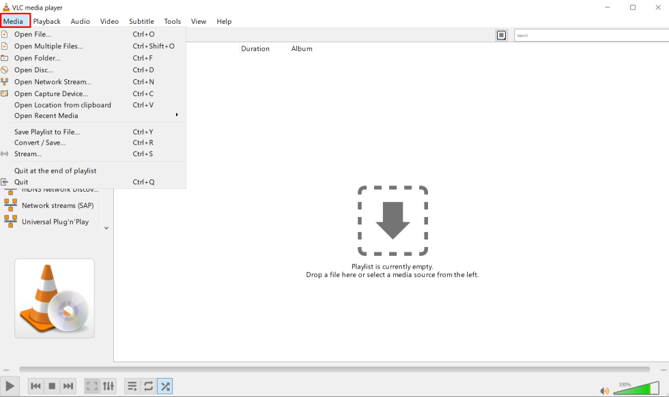Toggle random playback shuffle mode
The height and width of the screenshot is (397, 669).
[x=165, y=386]
